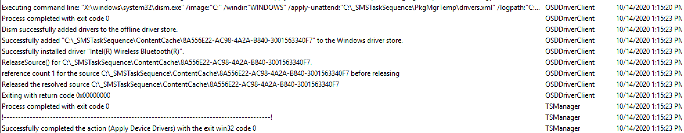
Task: Click OSDDriverClient component on the Bluetooth driver row
Action: [x=570, y=51]
